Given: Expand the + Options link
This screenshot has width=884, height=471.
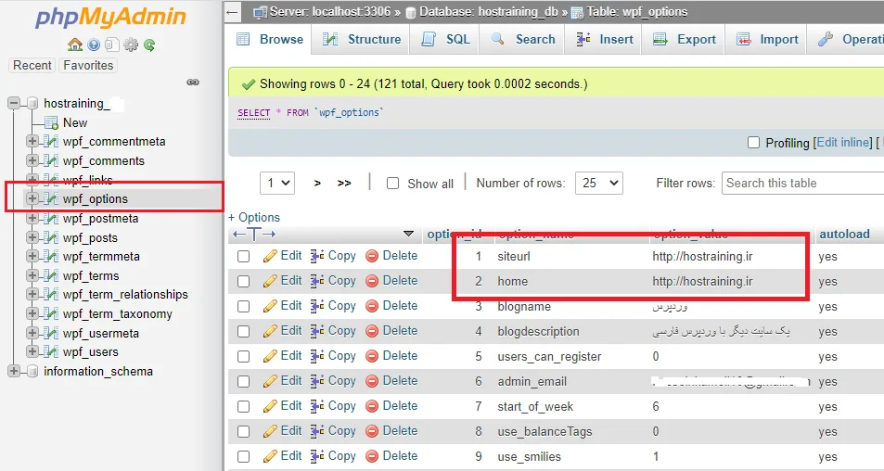Looking at the screenshot, I should [x=254, y=218].
